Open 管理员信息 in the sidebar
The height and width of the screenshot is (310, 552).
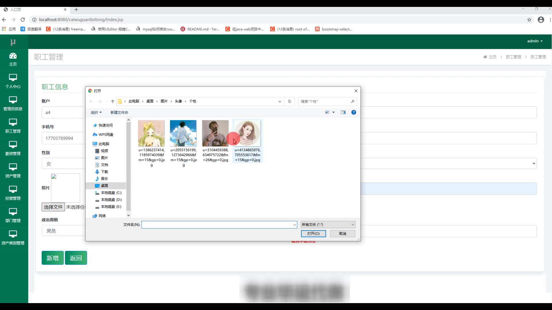pyautogui.click(x=13, y=104)
